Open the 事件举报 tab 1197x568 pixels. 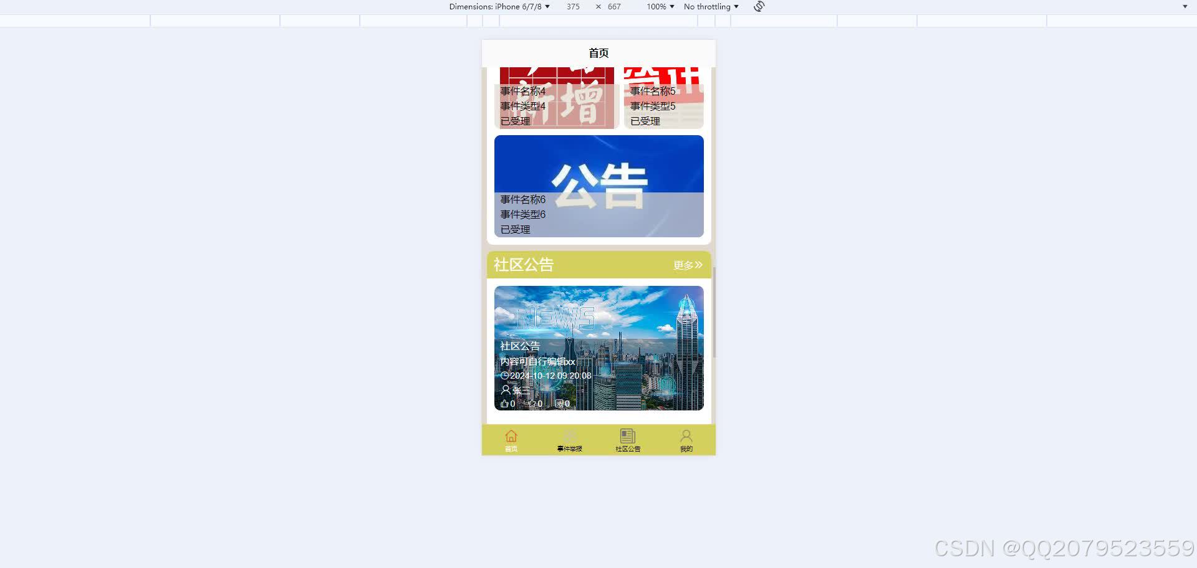tap(569, 440)
